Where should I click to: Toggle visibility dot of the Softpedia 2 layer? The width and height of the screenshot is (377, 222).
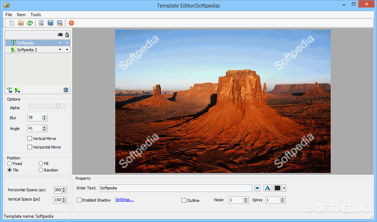(x=60, y=50)
